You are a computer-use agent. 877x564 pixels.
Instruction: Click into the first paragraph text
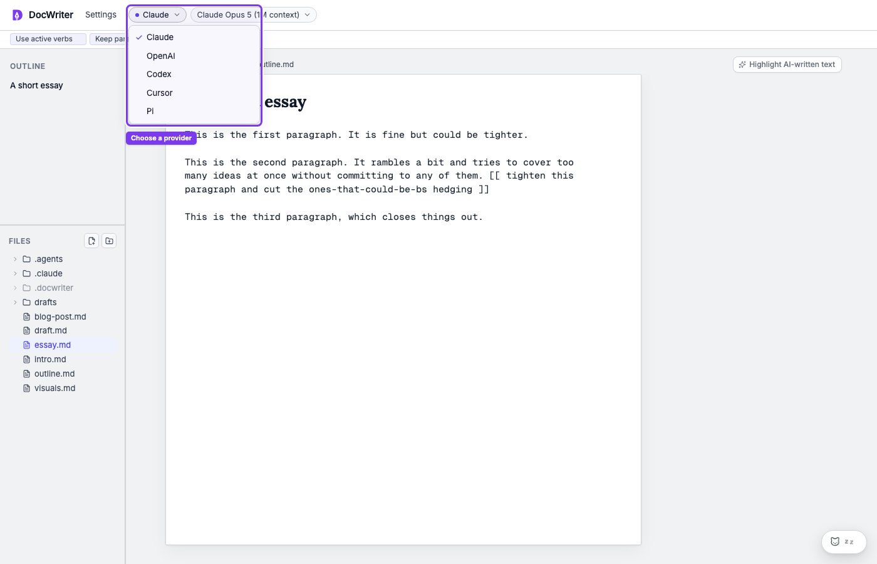356,135
